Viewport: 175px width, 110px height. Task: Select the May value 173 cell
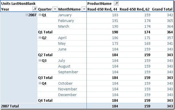[115, 44]
